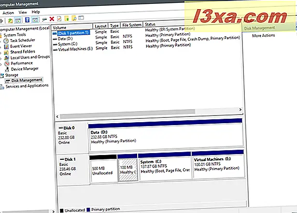Click the Connect/Refresh plug toolbar icon
Viewport: 297px width, 213px height.
[44, 19]
